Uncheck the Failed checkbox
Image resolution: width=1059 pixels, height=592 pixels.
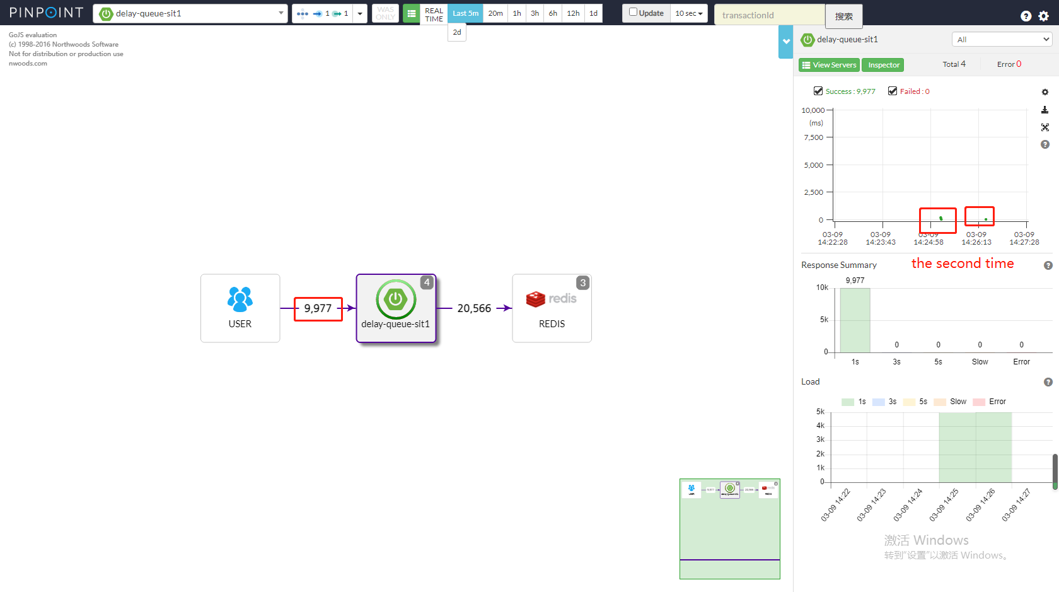coord(893,91)
